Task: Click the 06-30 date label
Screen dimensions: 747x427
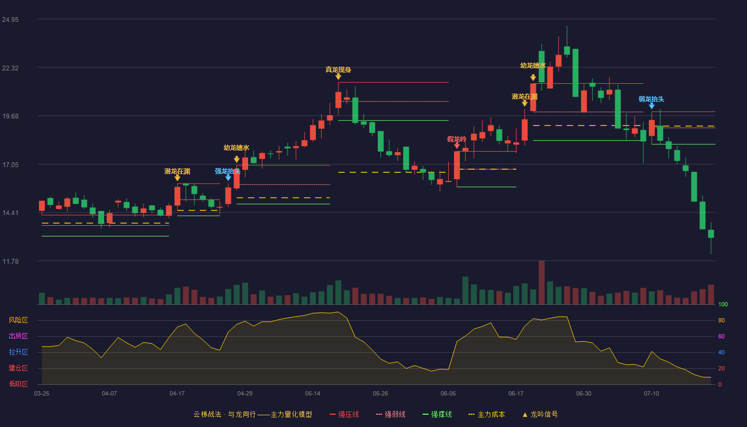Action: (584, 393)
